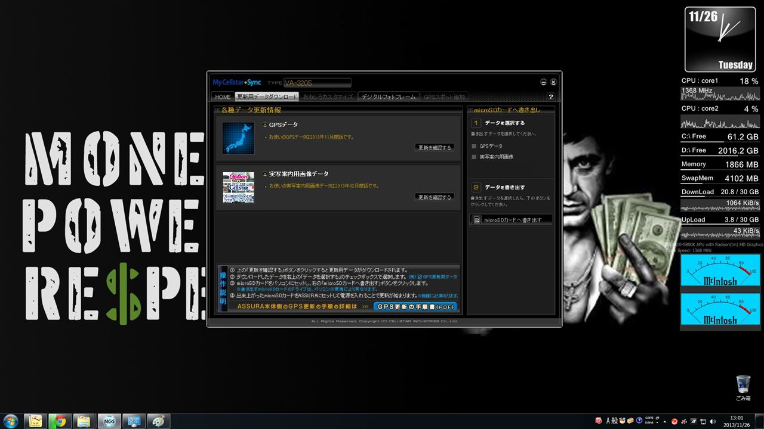Click the IME 般 conversion mode icon
Viewport: 764px width, 429px height.
click(615, 421)
